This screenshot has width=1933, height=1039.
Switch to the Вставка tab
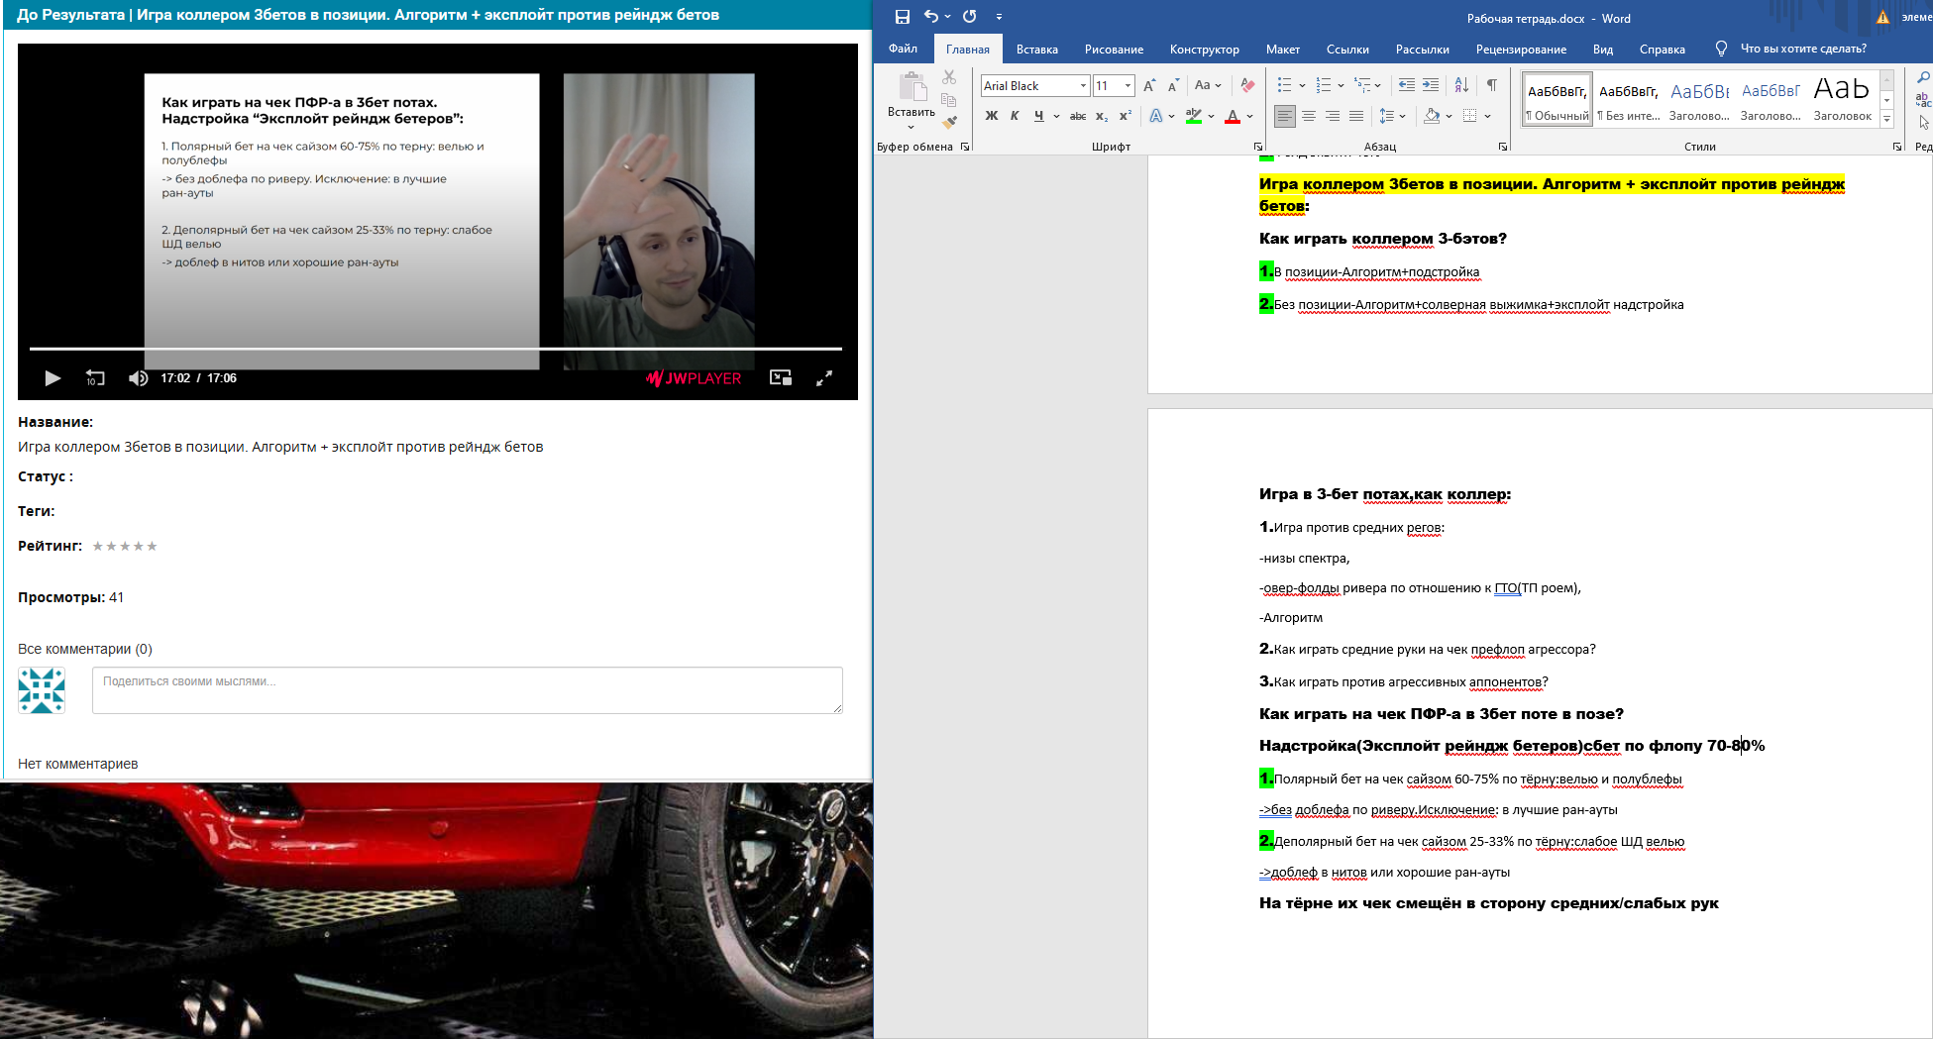pos(1036,49)
